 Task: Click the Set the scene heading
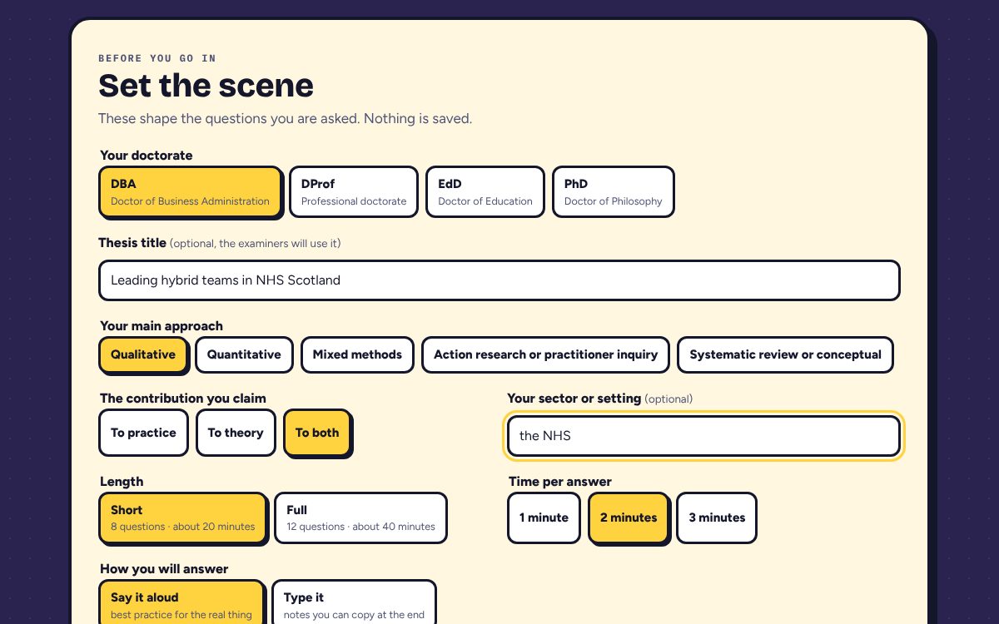pos(206,86)
